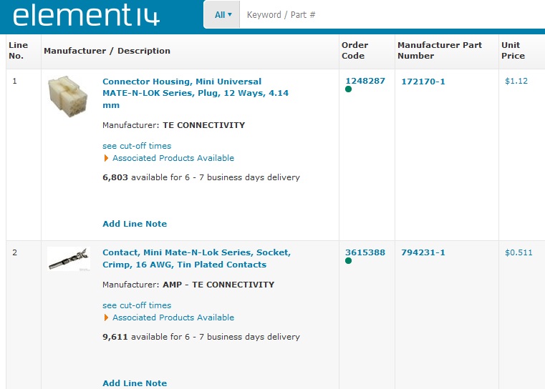Click green stock indicator under 1248287
The width and height of the screenshot is (545, 389).
(348, 89)
